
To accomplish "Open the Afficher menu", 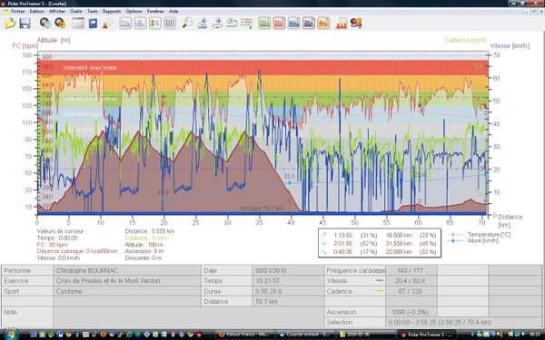I will [57, 11].
